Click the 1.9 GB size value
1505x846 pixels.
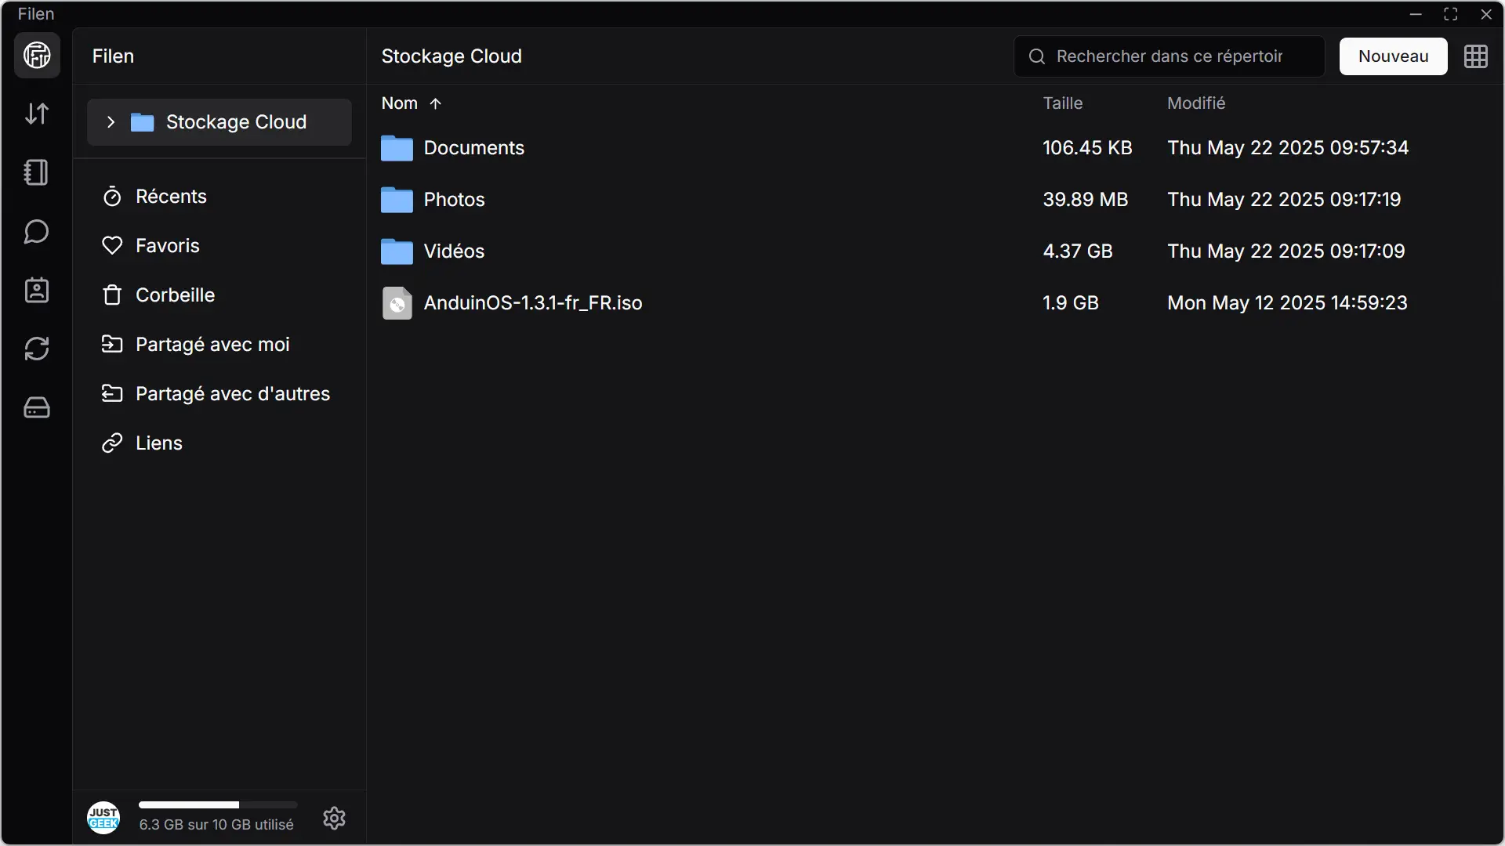point(1071,303)
